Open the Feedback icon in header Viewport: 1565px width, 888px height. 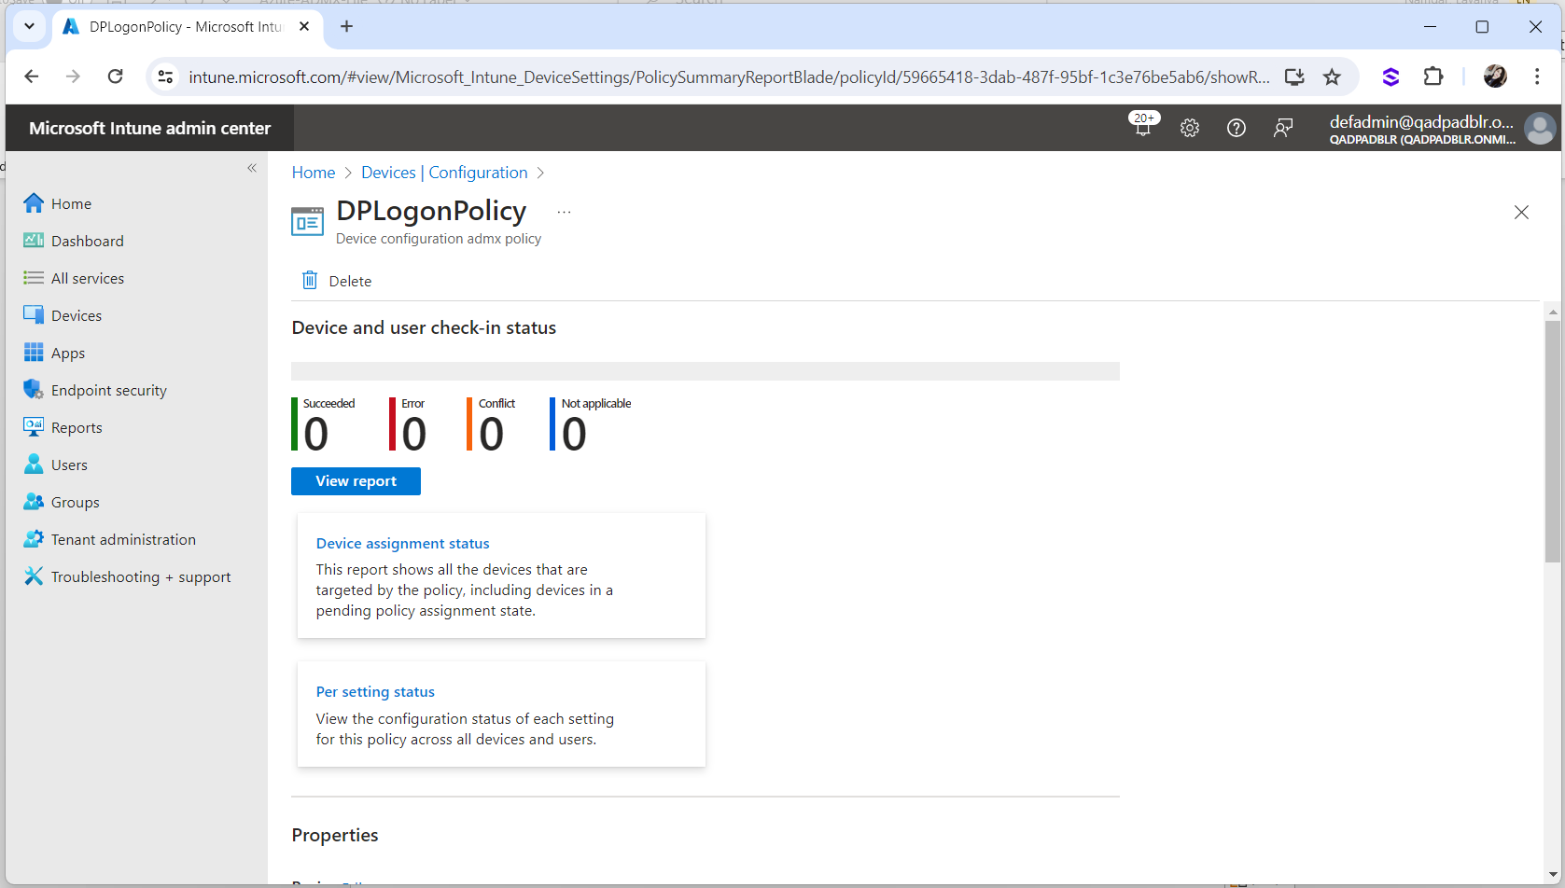(1283, 128)
